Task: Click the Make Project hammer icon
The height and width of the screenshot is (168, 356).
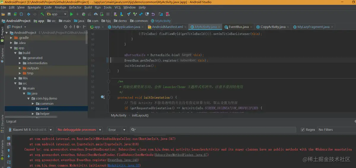Action: (42, 14)
